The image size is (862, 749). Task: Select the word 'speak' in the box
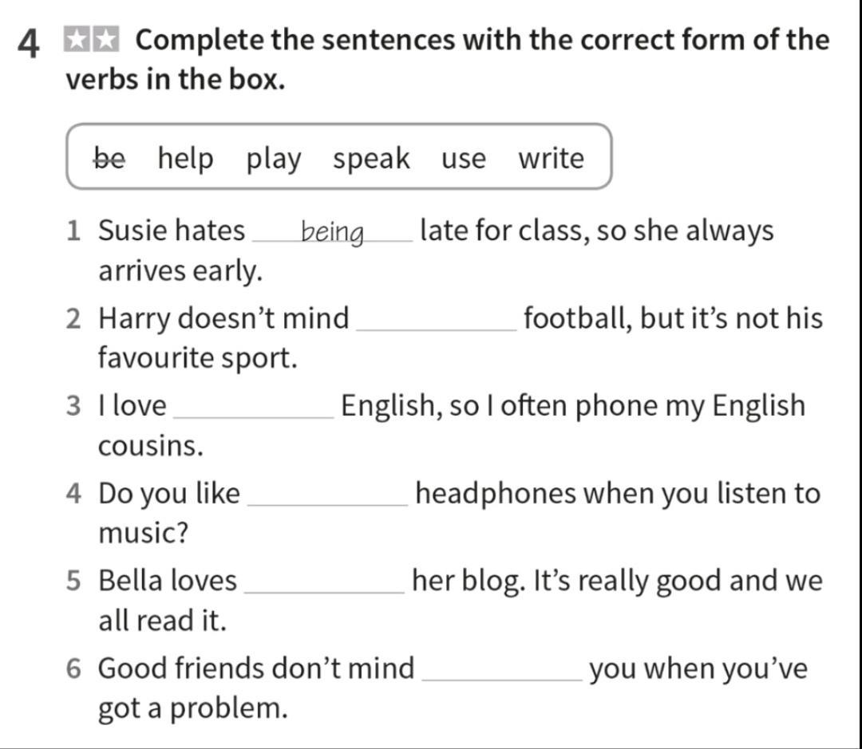[x=371, y=160]
